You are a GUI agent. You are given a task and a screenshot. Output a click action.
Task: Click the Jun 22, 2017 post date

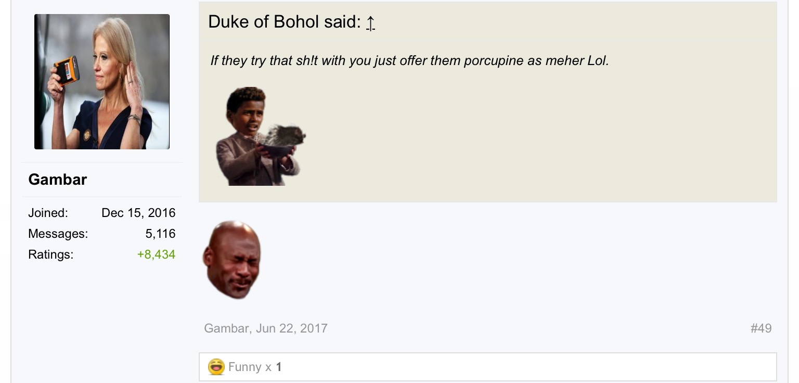tap(292, 328)
